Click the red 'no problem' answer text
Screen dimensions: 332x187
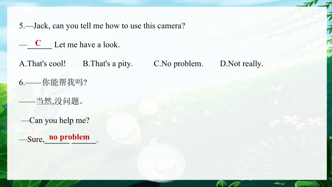[69, 137]
